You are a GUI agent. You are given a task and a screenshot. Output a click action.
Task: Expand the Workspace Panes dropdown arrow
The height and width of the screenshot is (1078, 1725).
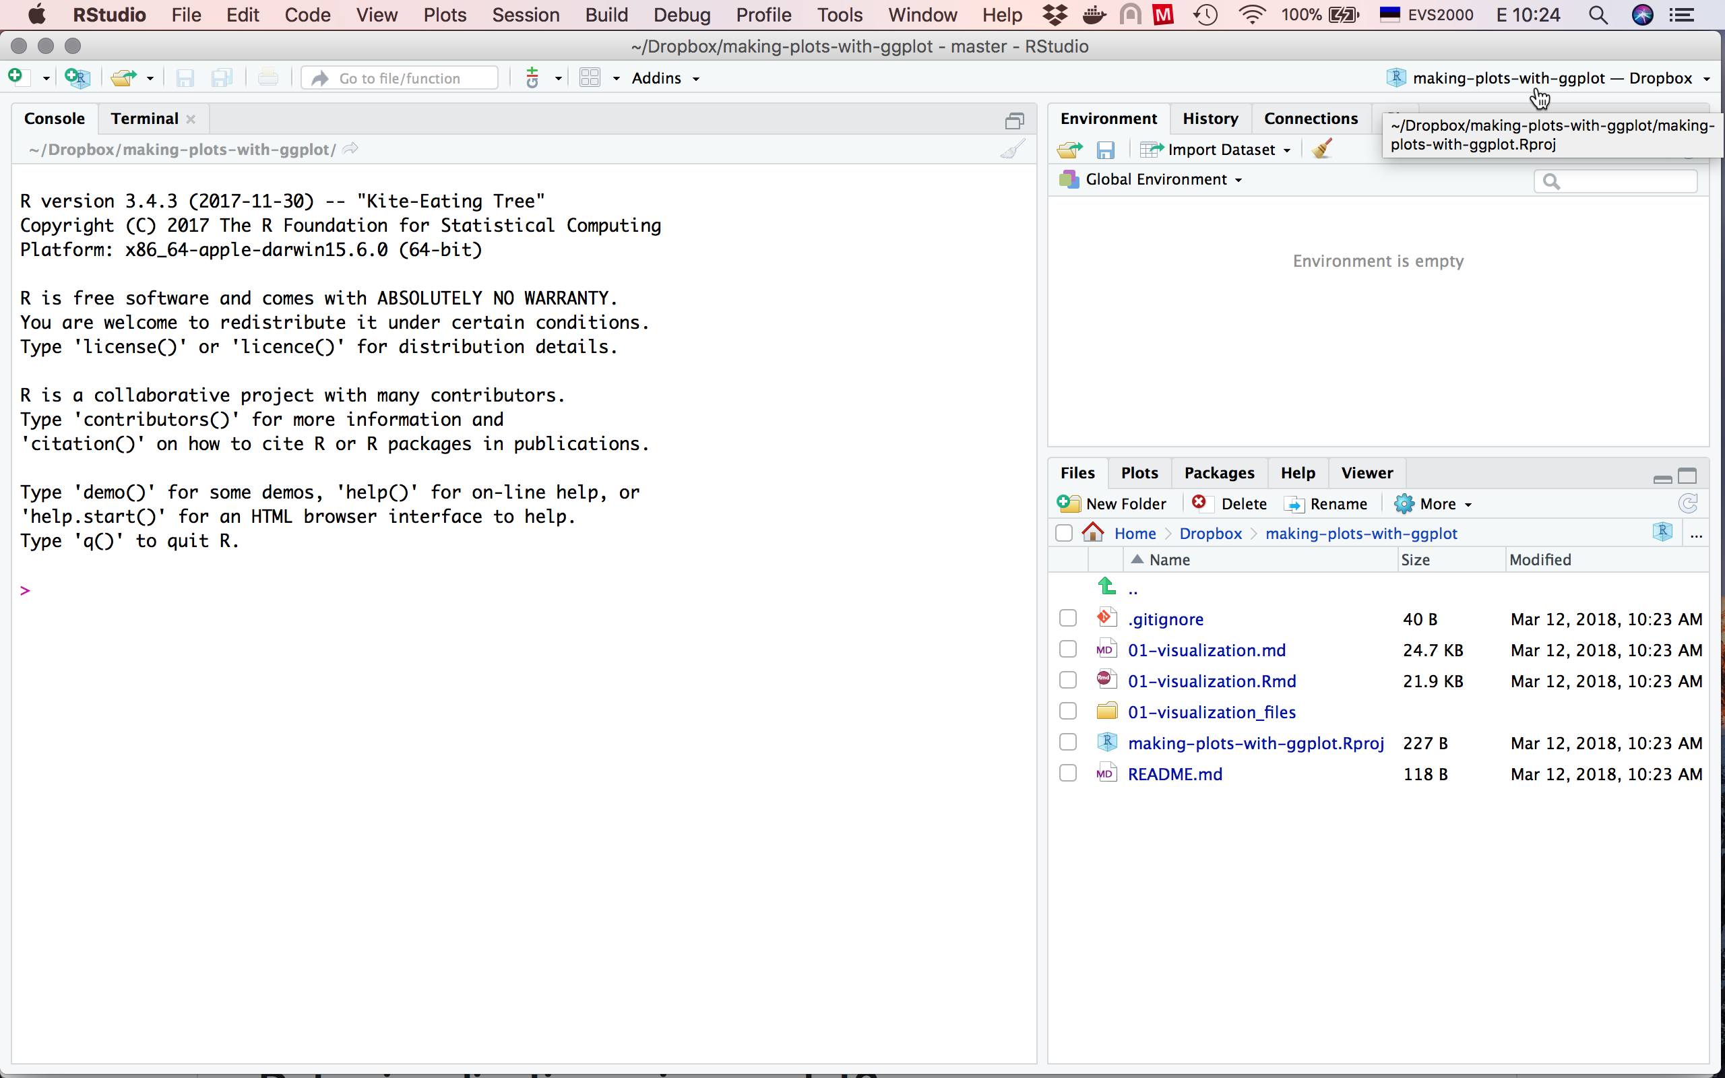pyautogui.click(x=616, y=78)
